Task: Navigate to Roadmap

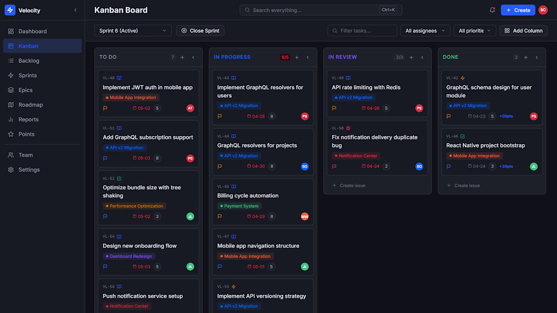Action: click(42, 105)
